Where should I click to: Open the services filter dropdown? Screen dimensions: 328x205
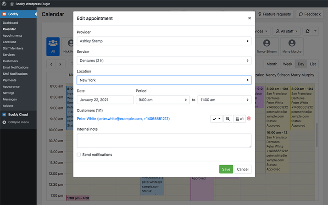coord(262,31)
